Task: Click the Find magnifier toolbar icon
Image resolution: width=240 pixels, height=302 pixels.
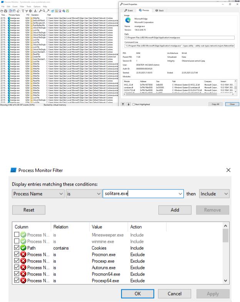Action: pyautogui.click(x=44, y=11)
